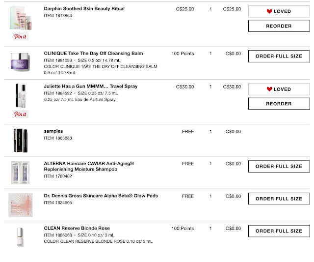The image size is (314, 262).
Task: Order full size of Dr. Dennis Gross Glow Pads
Action: [x=278, y=199]
